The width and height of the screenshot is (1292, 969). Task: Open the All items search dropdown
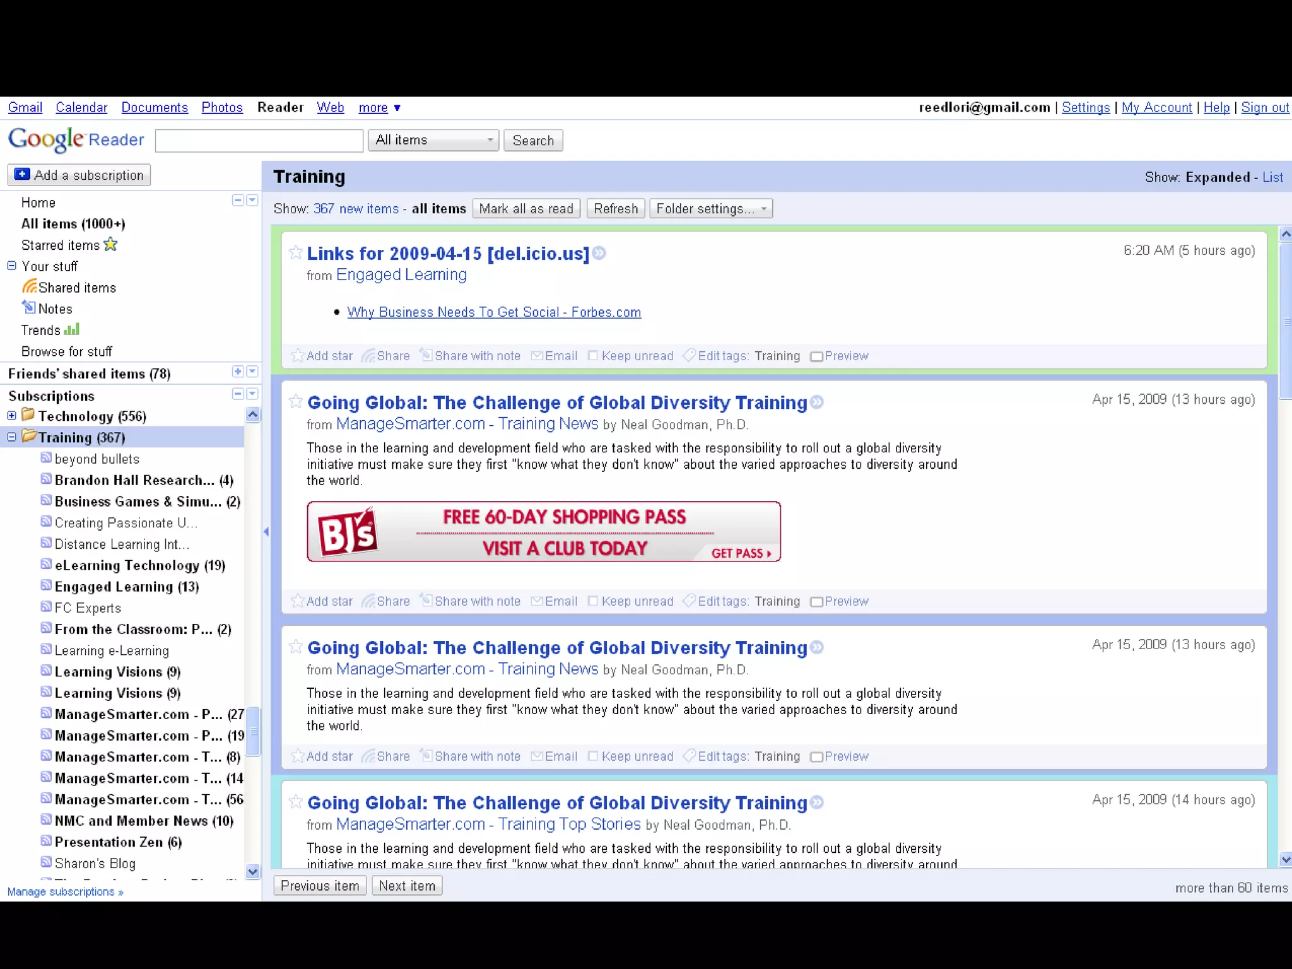pyautogui.click(x=433, y=140)
